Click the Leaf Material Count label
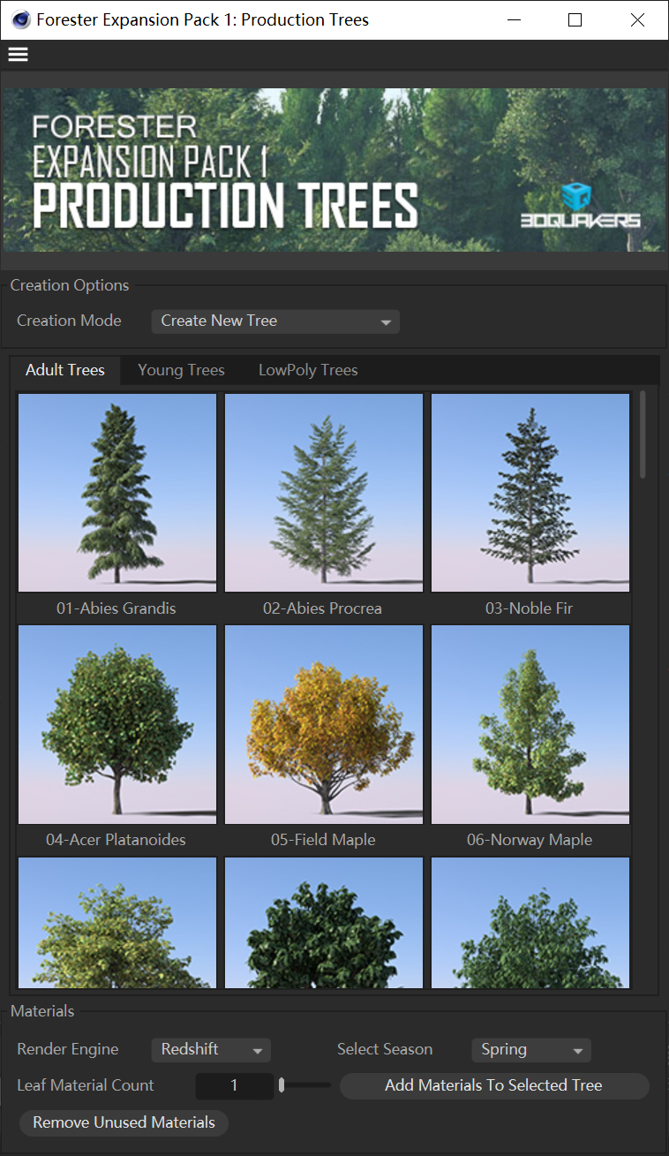Screen dimensions: 669x1156 pos(86,1085)
